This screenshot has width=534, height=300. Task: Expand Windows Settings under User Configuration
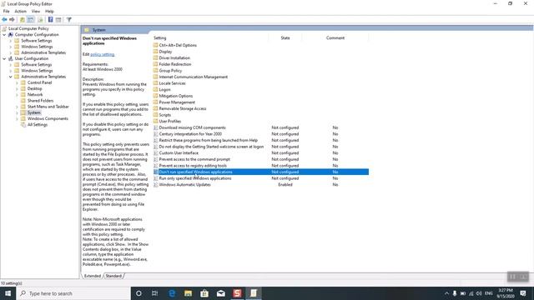(11, 71)
